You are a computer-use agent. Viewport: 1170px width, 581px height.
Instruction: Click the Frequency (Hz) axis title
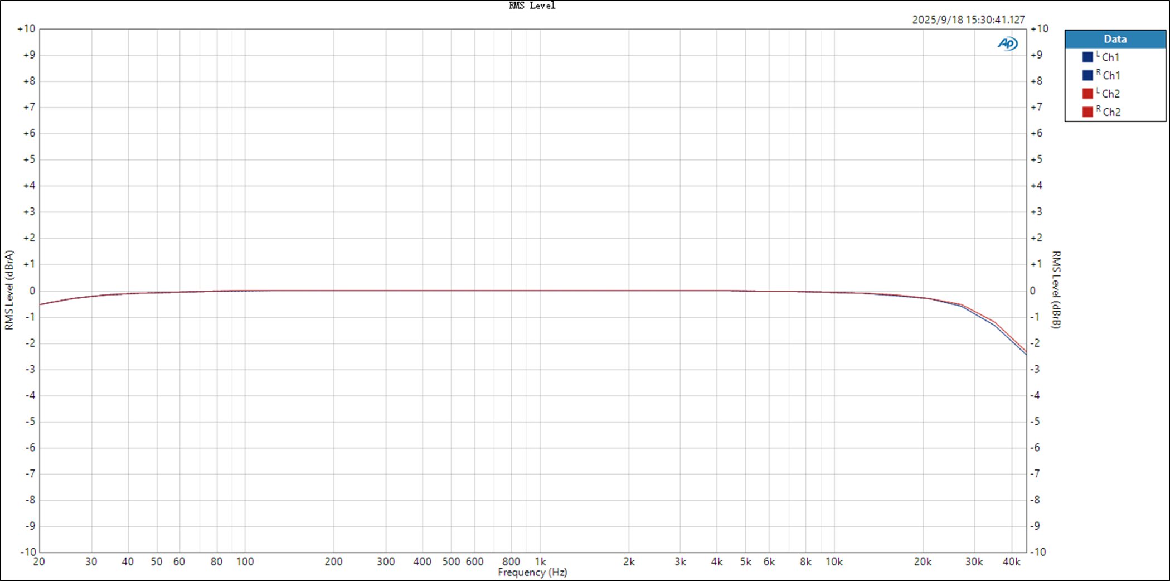(532, 573)
